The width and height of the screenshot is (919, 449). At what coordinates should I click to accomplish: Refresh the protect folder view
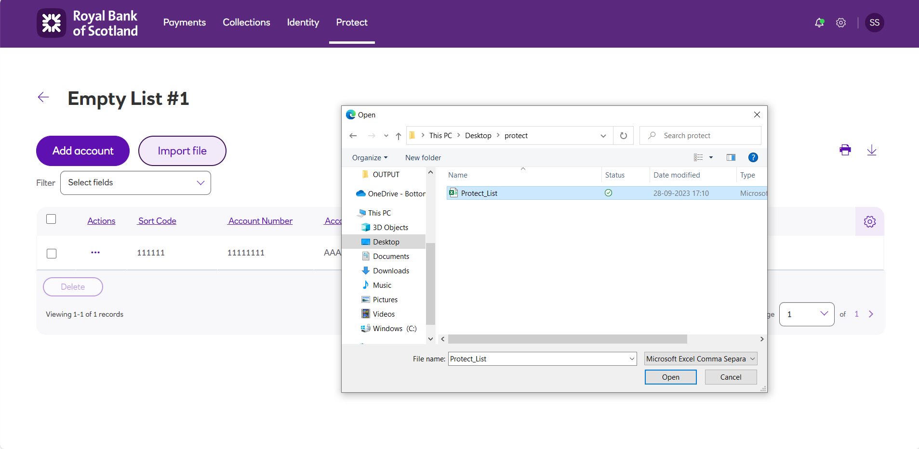coord(624,136)
